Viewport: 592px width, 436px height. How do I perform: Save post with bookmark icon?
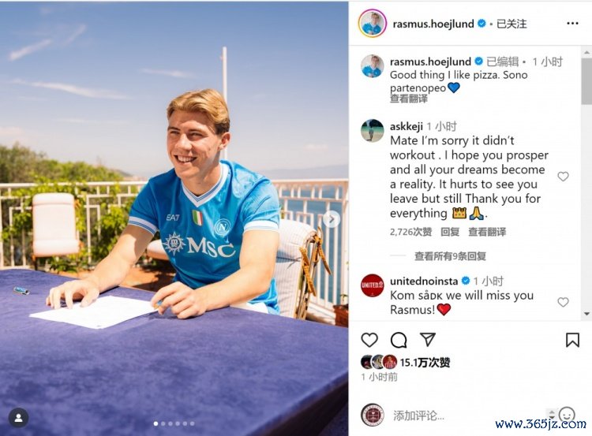(572, 340)
